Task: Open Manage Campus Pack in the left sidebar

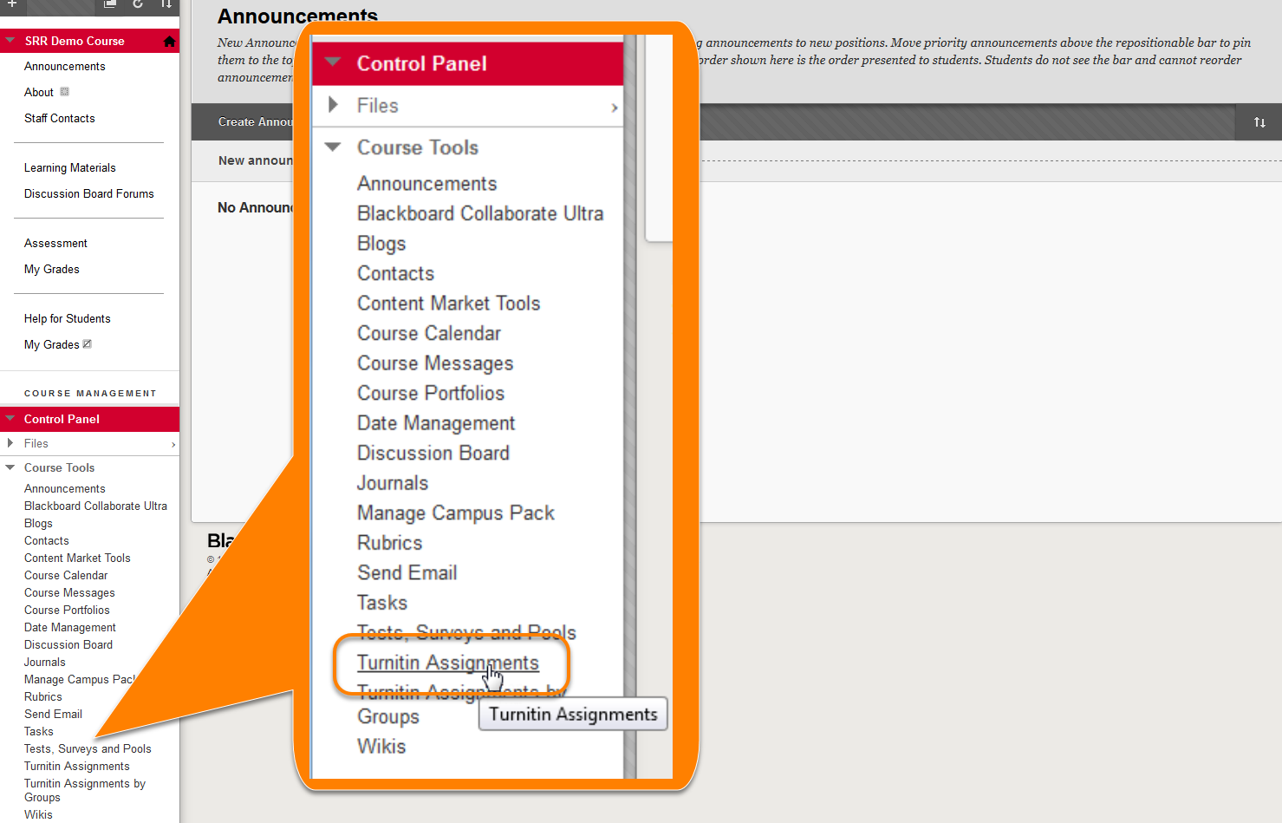Action: [x=79, y=679]
